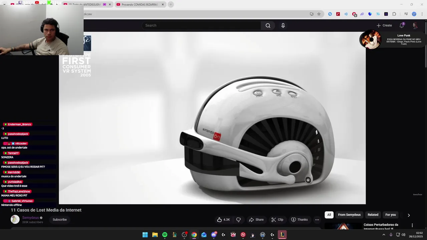The image size is (427, 240).
Task: Open volume control in system tray
Action: pos(403,235)
